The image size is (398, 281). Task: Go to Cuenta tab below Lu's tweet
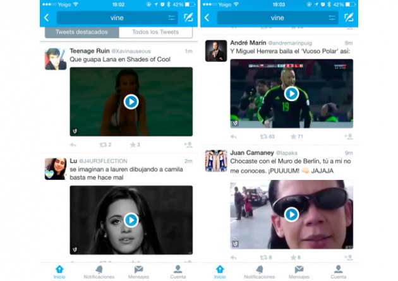tap(178, 272)
